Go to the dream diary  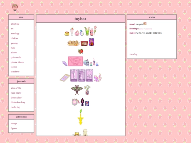click(x=16, y=97)
